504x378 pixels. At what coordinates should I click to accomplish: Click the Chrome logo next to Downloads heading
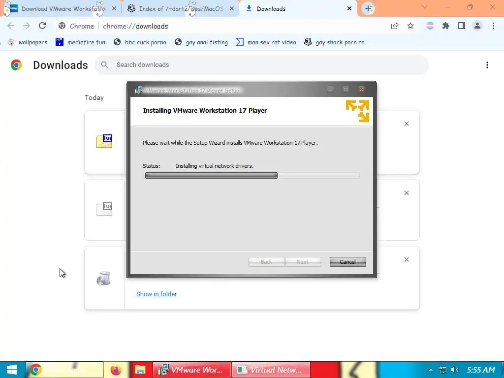[16, 65]
